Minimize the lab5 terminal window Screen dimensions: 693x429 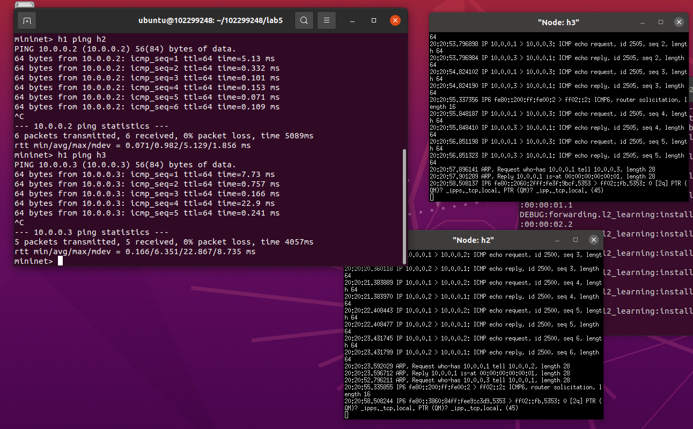pos(352,21)
